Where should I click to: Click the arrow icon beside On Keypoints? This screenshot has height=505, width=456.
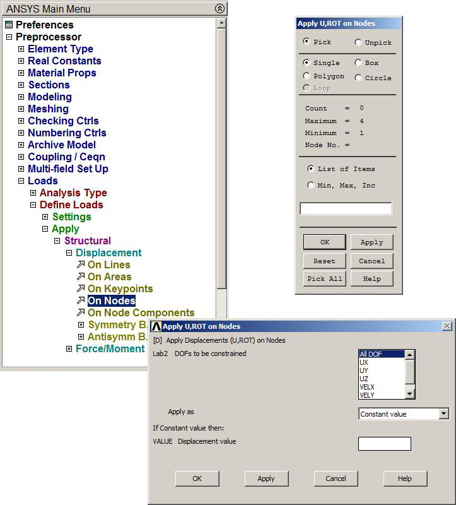pos(80,288)
